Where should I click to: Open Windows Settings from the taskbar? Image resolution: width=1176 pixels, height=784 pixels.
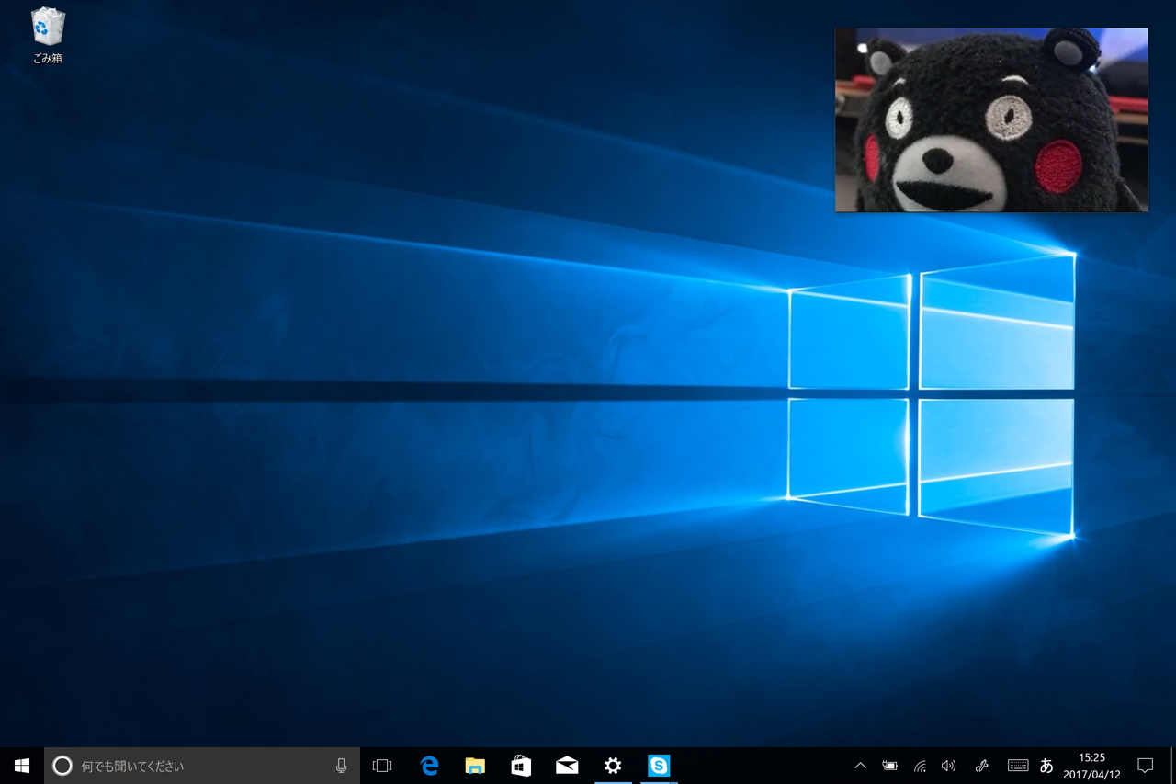pyautogui.click(x=613, y=765)
